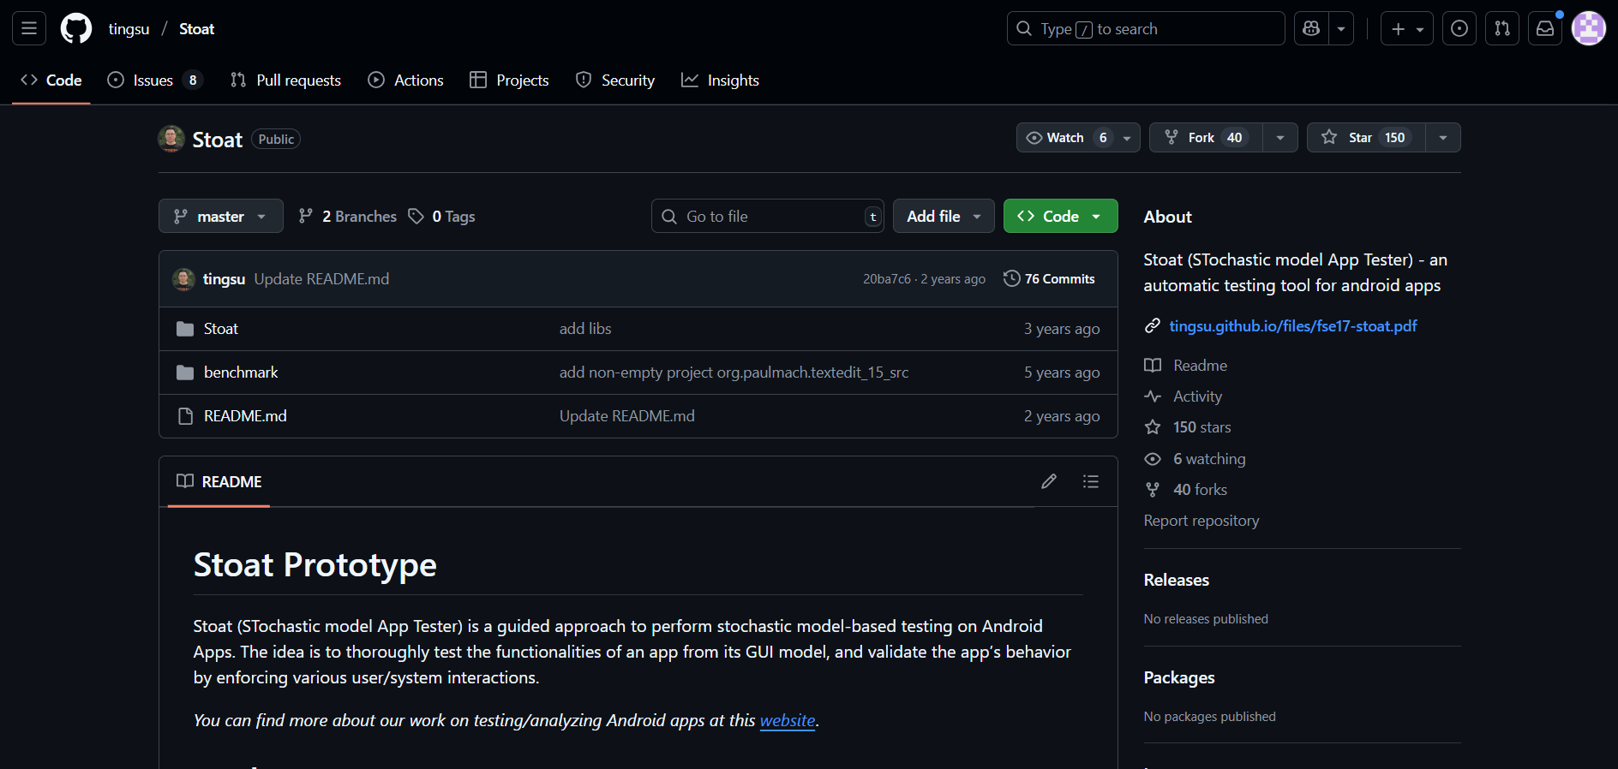Switch to the Code tab
This screenshot has width=1618, height=769.
(x=51, y=80)
